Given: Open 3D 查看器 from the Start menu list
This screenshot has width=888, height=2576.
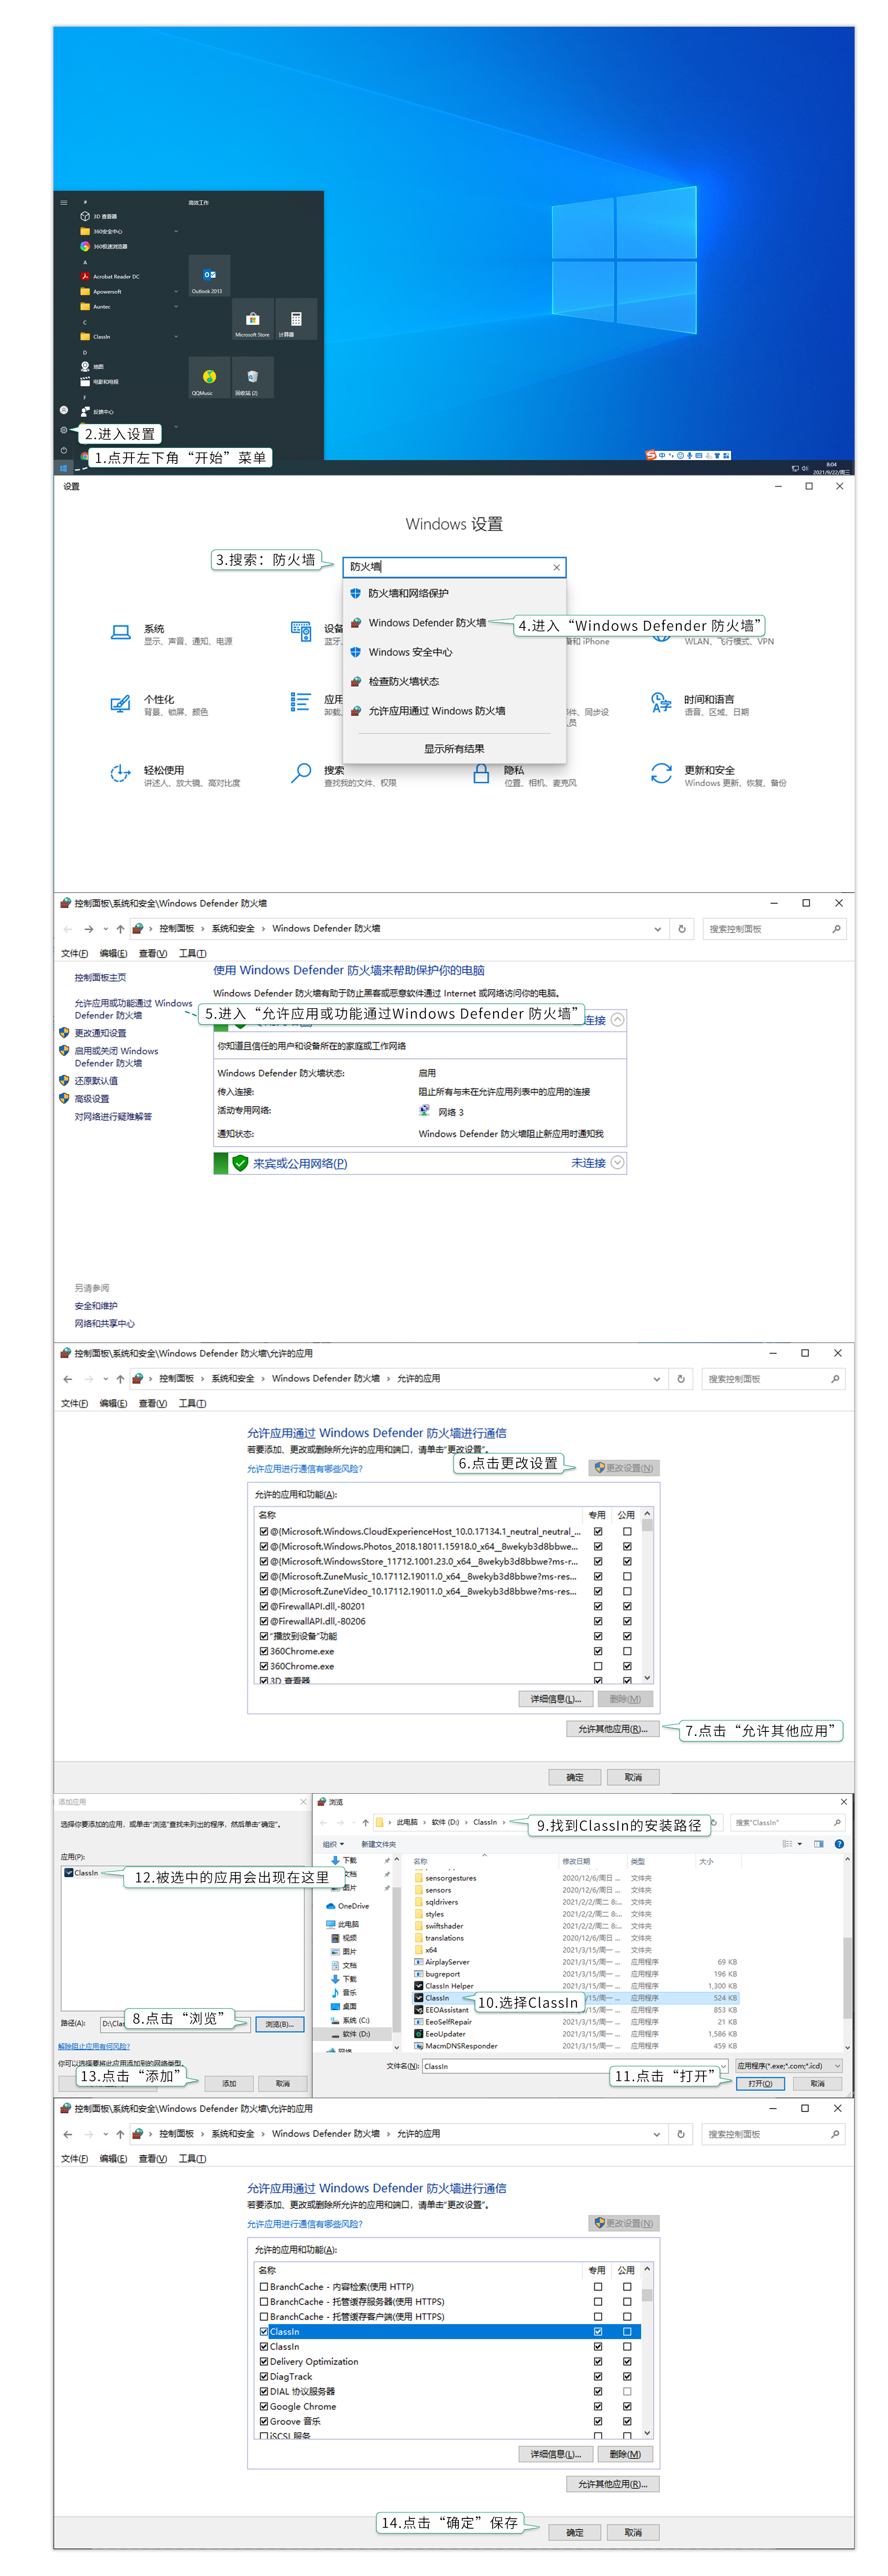Looking at the screenshot, I should 98,216.
